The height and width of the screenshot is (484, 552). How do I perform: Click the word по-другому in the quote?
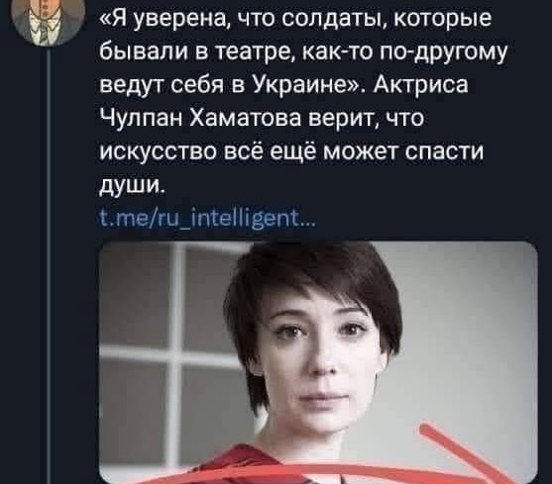[443, 51]
